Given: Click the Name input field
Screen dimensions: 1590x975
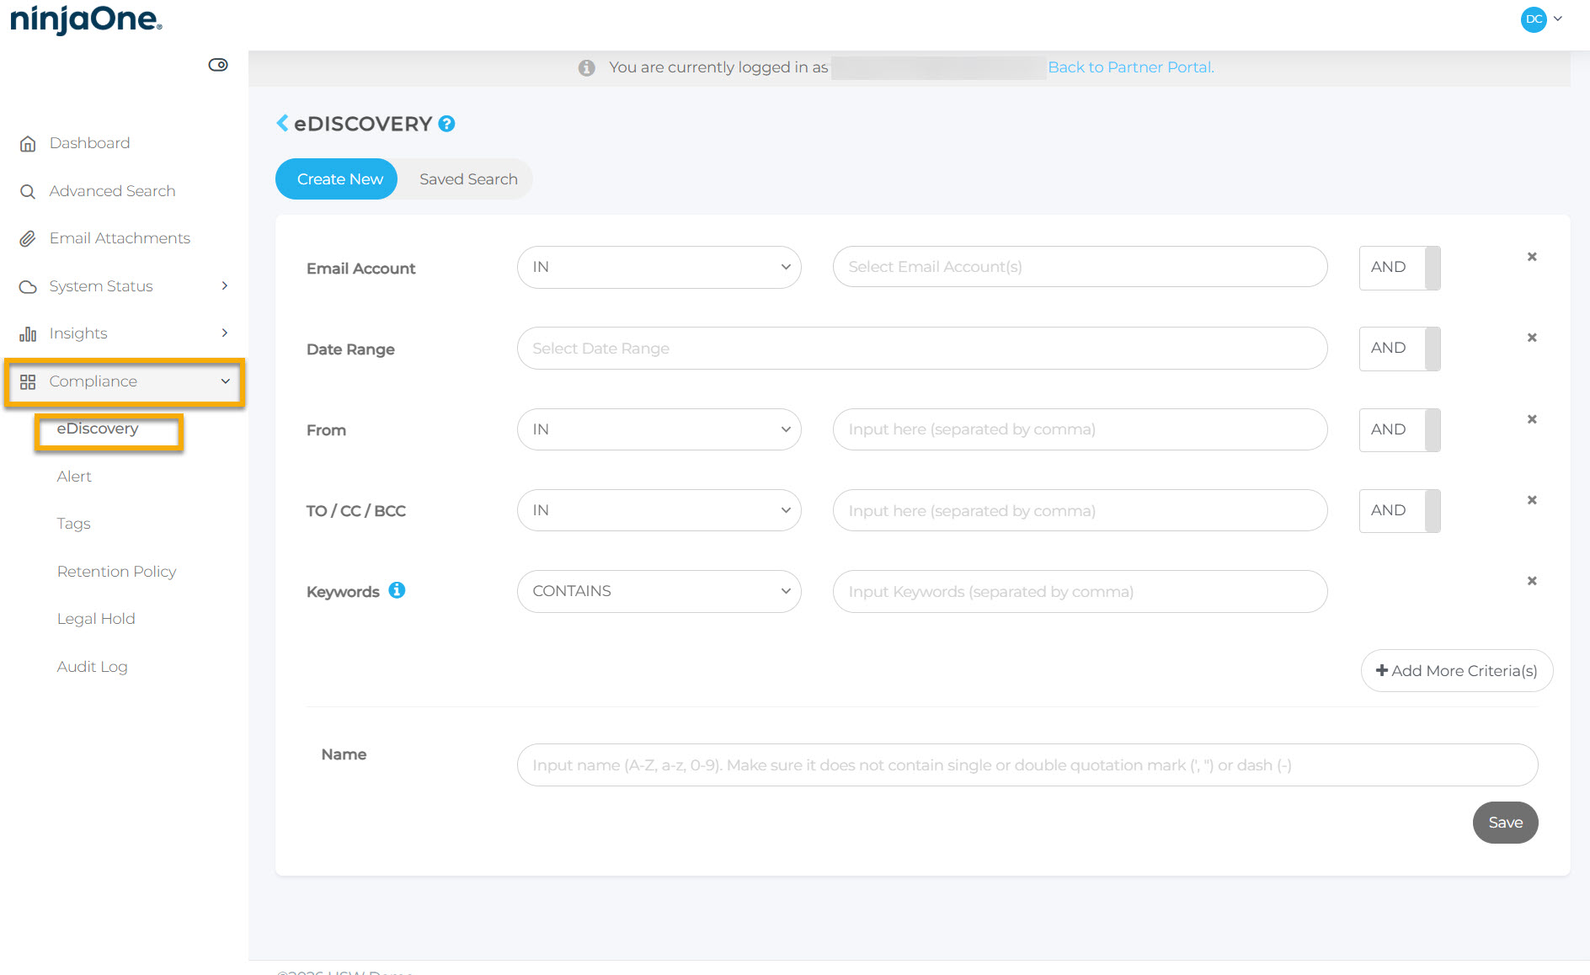Looking at the screenshot, I should [x=1027, y=765].
